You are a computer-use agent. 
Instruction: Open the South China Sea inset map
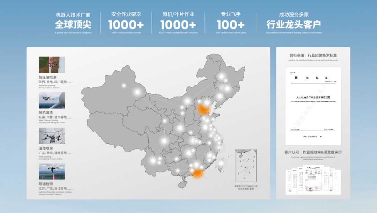coord(246,167)
